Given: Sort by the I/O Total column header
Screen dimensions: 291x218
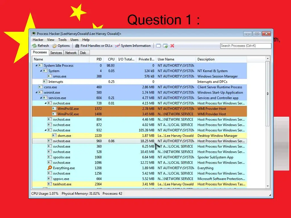Looking at the screenshot, I should pos(126,59).
